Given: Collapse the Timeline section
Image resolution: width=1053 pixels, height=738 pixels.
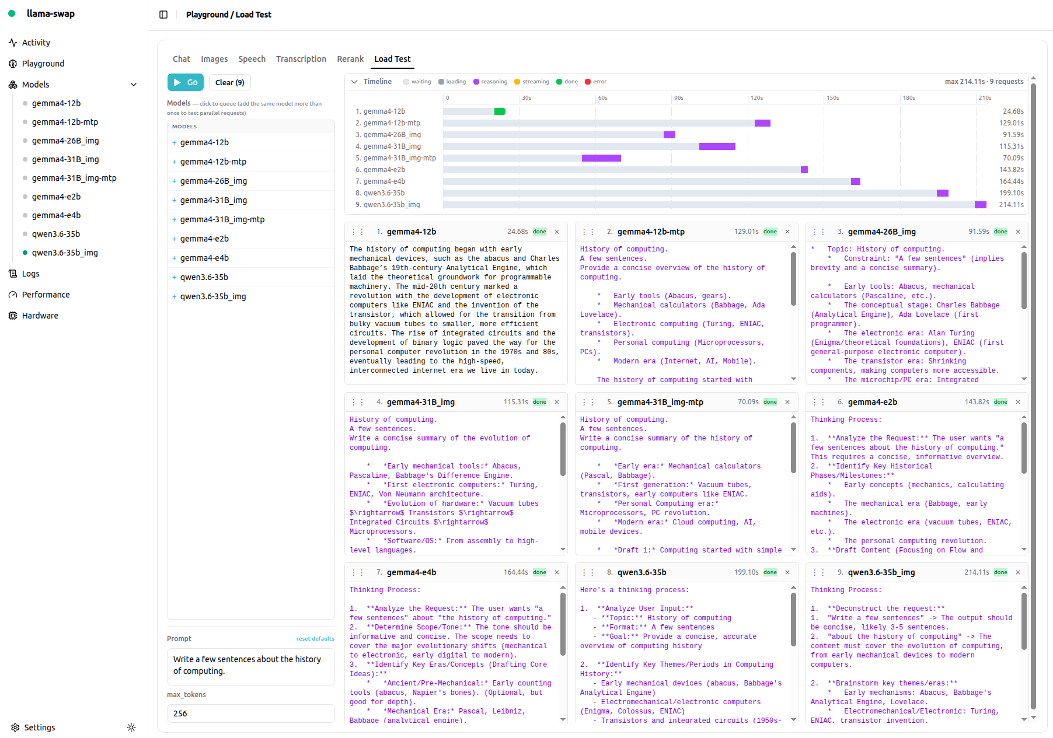Looking at the screenshot, I should click(x=354, y=82).
